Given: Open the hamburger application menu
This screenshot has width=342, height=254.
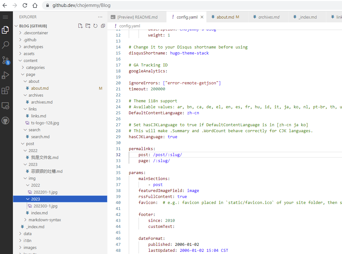Looking at the screenshot, I should click(x=5, y=17).
